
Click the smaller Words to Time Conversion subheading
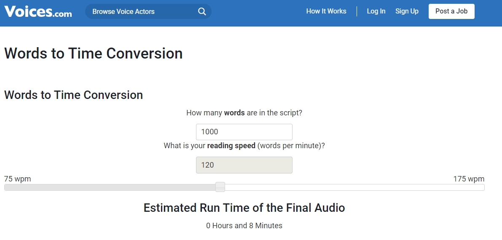point(74,95)
